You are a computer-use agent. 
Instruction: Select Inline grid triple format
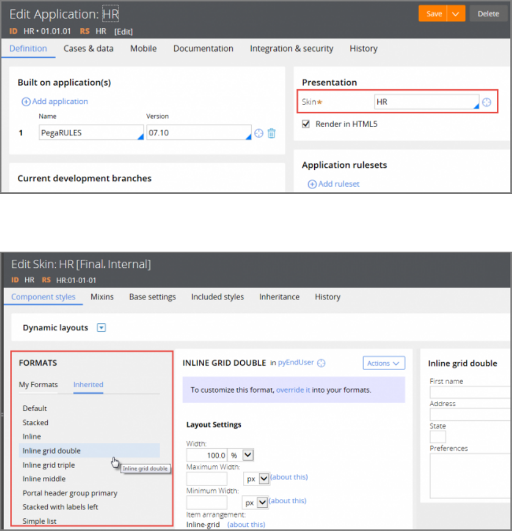click(x=49, y=465)
